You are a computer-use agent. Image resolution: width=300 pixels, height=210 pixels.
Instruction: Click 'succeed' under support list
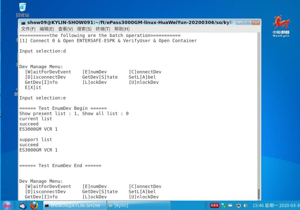coord(29,145)
